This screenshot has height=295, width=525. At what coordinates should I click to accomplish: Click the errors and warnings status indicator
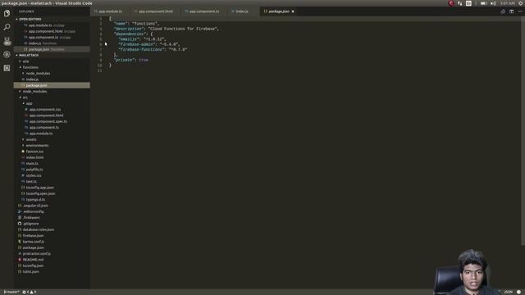coord(30,292)
